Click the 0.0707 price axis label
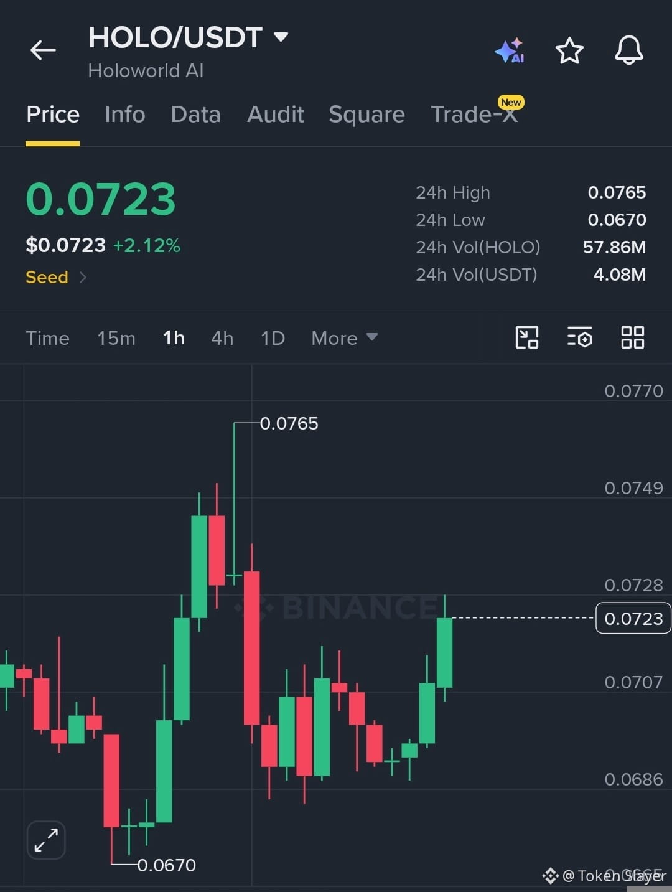 [x=633, y=682]
